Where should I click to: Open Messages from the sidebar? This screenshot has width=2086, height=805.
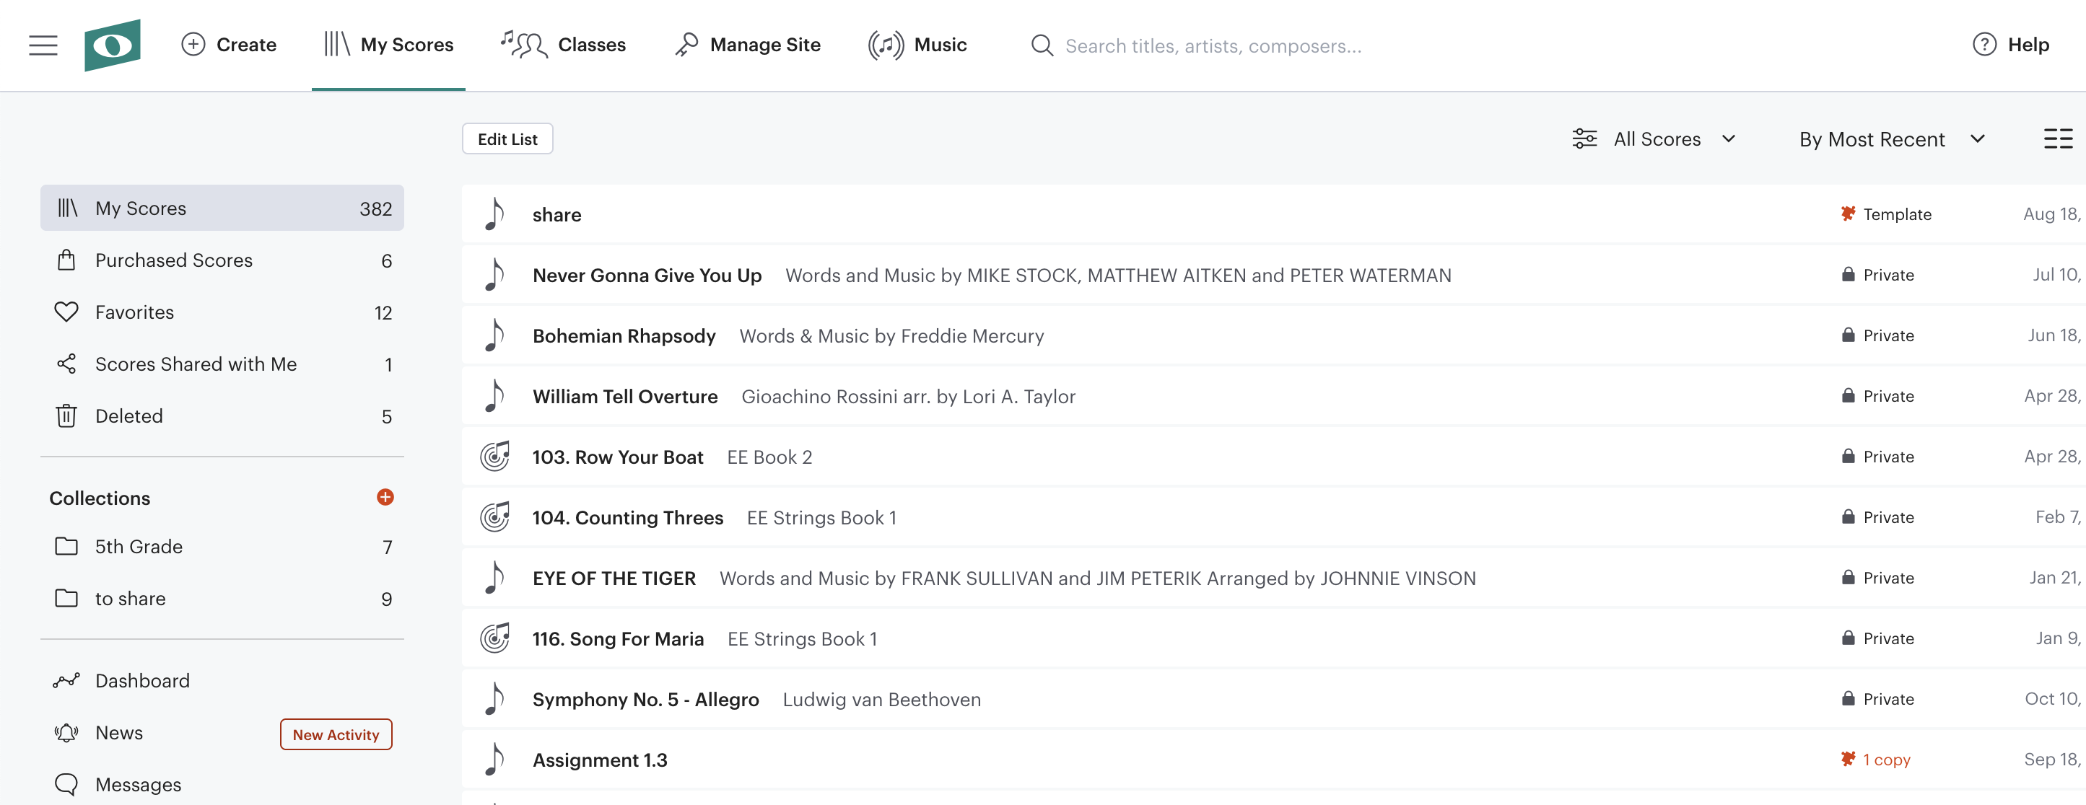coord(222,785)
